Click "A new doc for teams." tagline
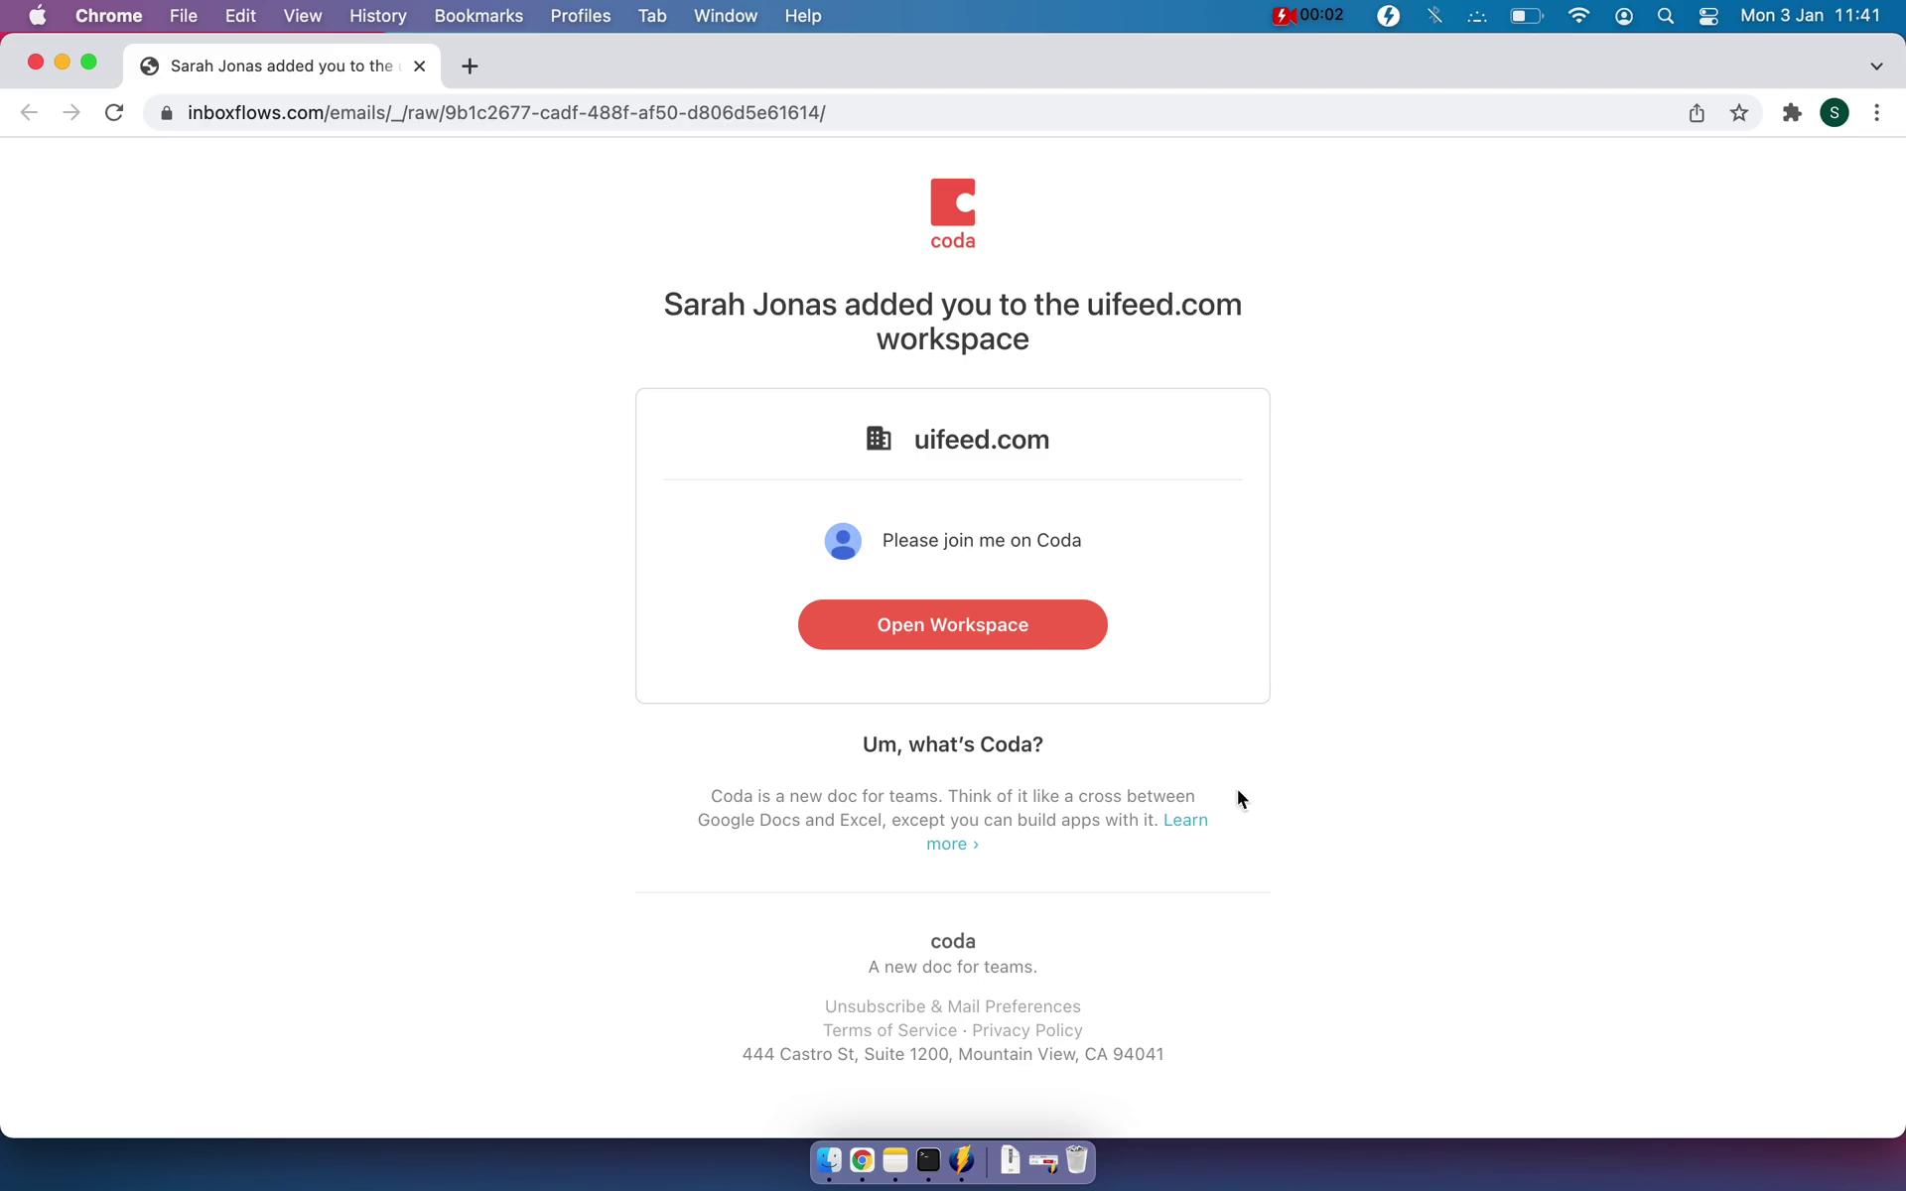 (x=952, y=967)
